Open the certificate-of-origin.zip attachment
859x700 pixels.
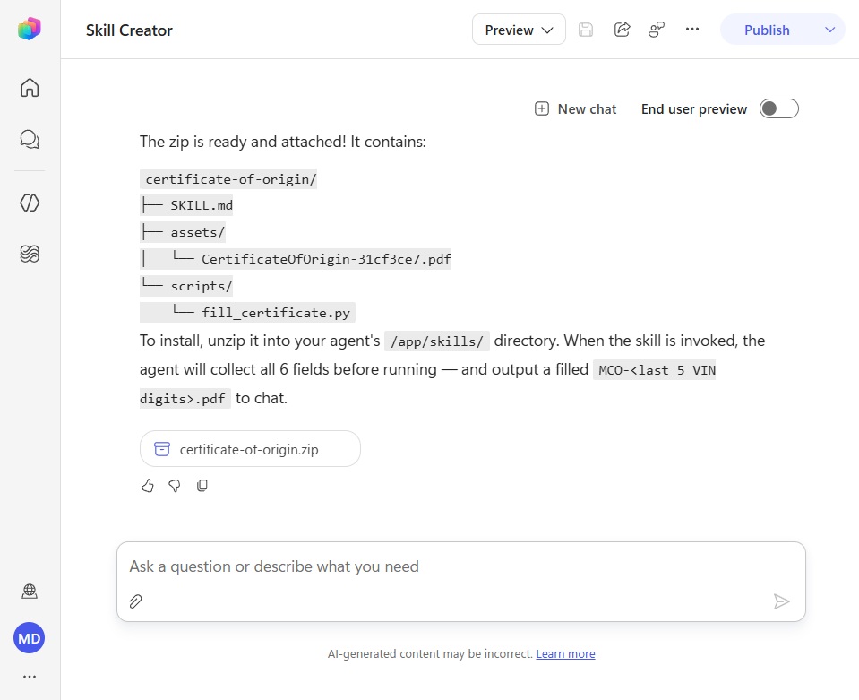pos(250,449)
